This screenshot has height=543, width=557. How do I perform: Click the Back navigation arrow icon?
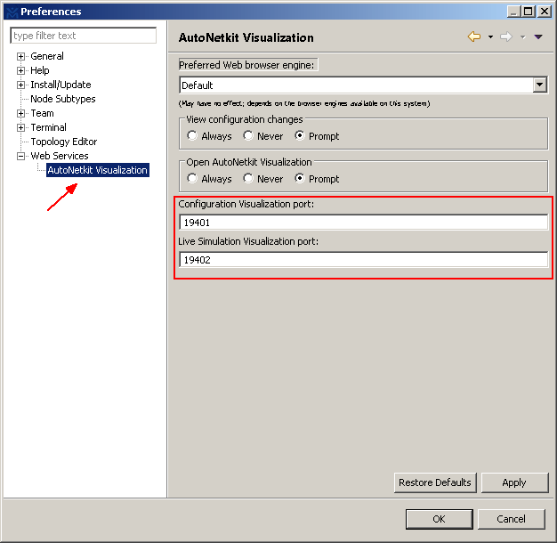coord(474,36)
